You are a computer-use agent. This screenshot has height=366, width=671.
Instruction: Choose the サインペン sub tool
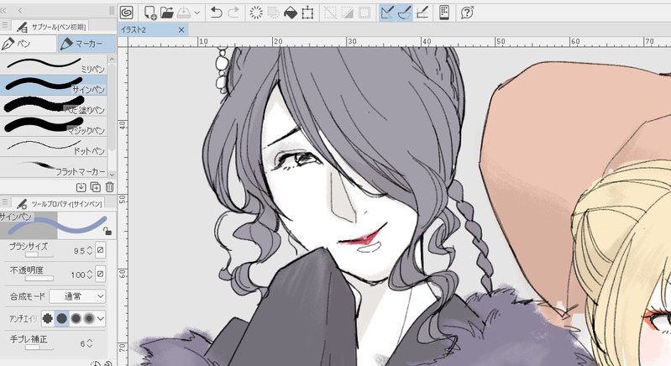click(x=54, y=85)
